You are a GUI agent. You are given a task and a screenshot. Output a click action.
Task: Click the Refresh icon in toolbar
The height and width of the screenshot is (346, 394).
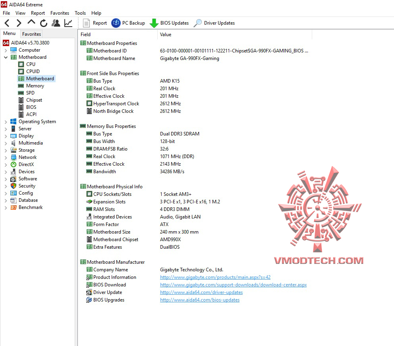click(x=43, y=23)
